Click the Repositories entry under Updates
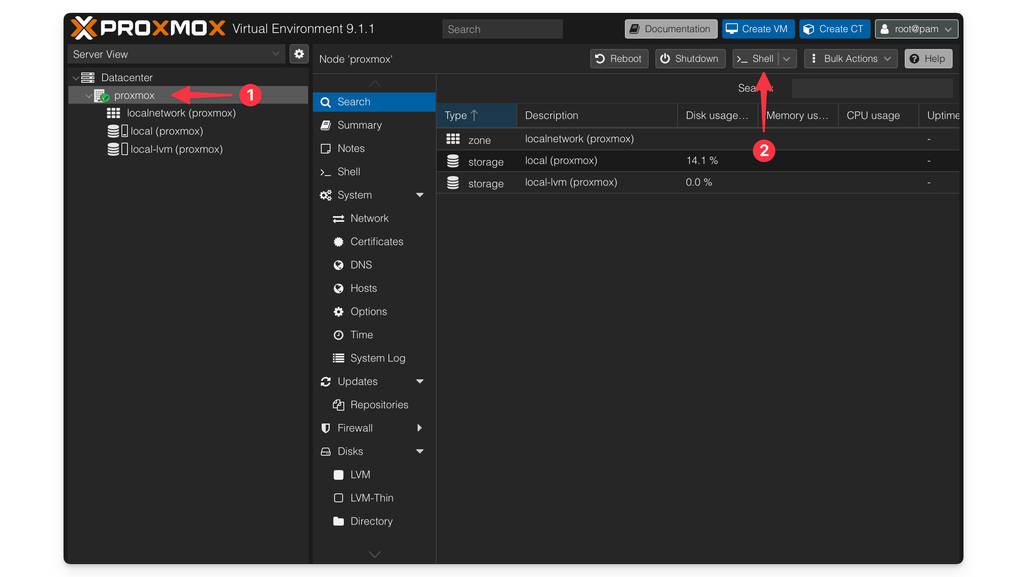This screenshot has height=577, width=1027. tap(379, 405)
